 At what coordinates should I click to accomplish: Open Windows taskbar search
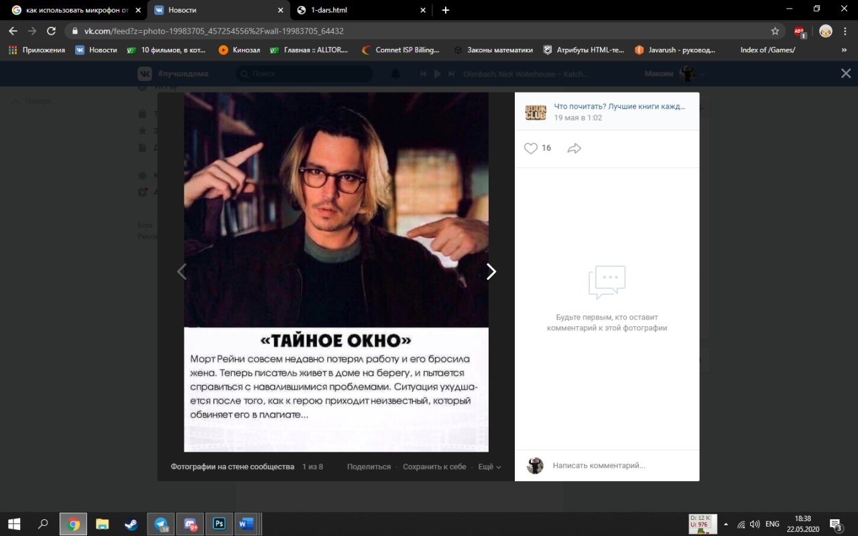43,524
